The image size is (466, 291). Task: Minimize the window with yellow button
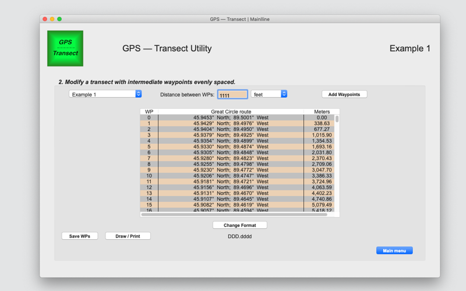[52, 19]
